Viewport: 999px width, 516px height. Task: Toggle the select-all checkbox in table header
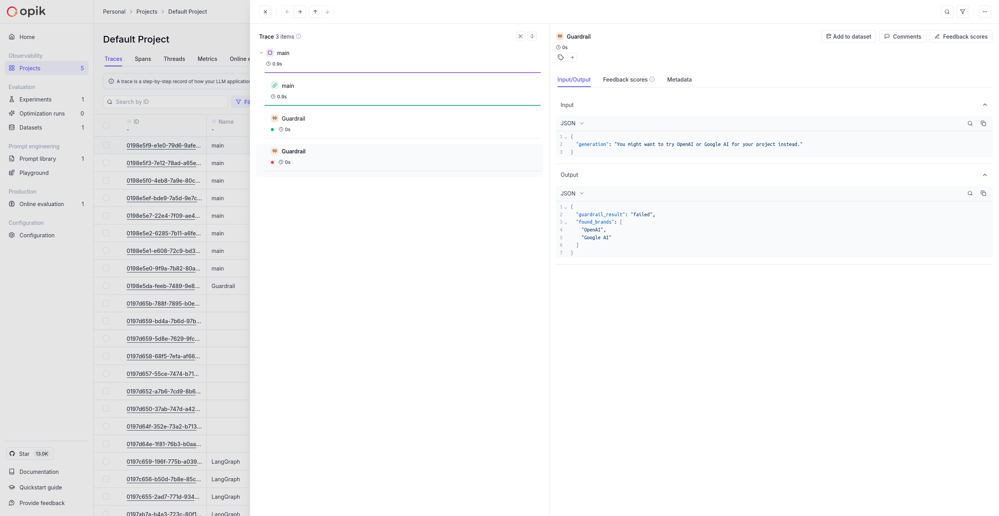[x=106, y=125]
